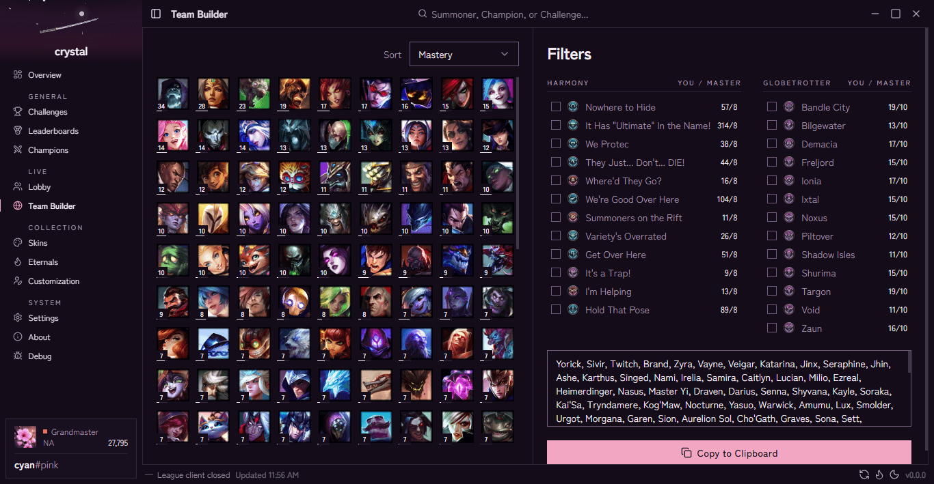Click the flame icon in status bar

pos(879,475)
